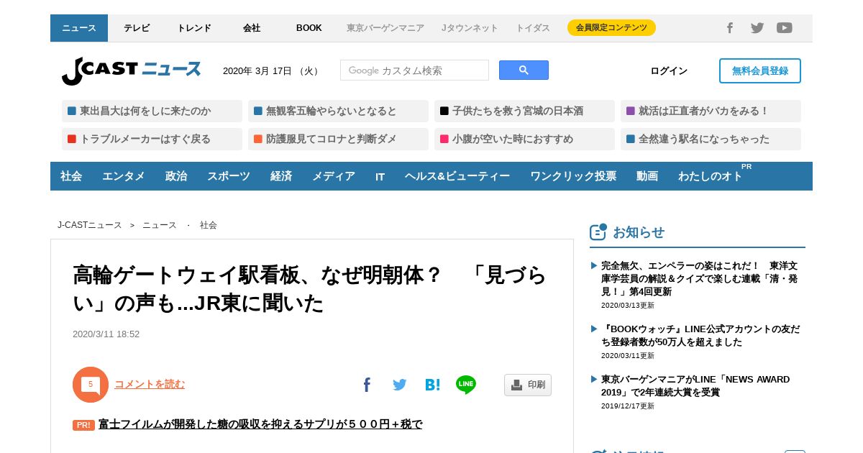Open Jタウンネット link
Viewport: 863px width, 453px height.
470,28
